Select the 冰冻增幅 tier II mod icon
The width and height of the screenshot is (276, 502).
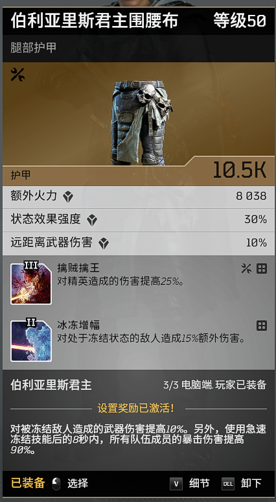click(x=31, y=341)
